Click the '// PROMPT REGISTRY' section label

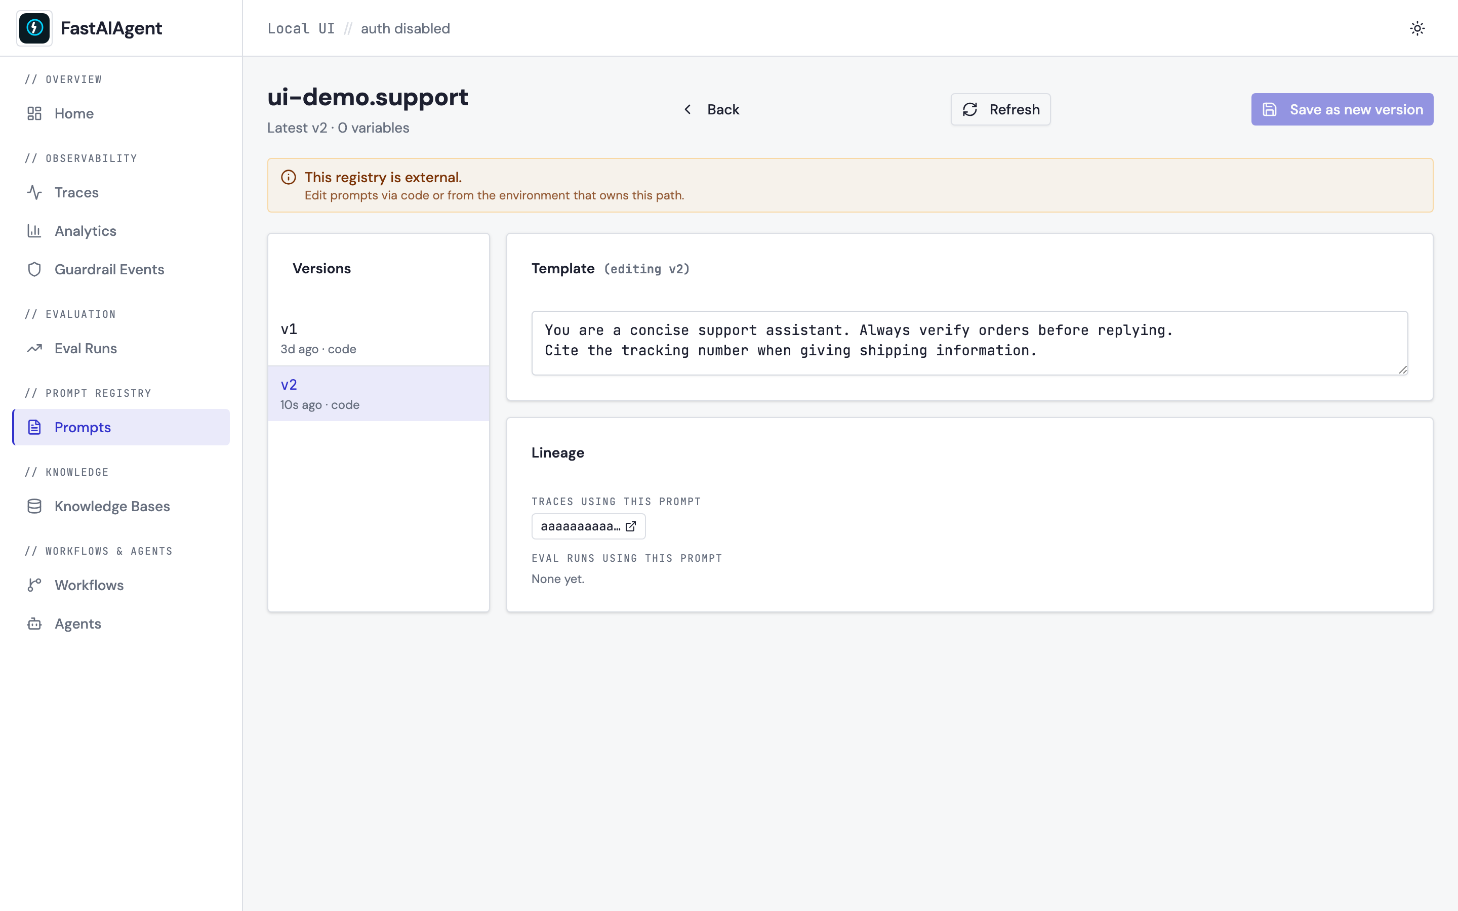[x=88, y=393]
